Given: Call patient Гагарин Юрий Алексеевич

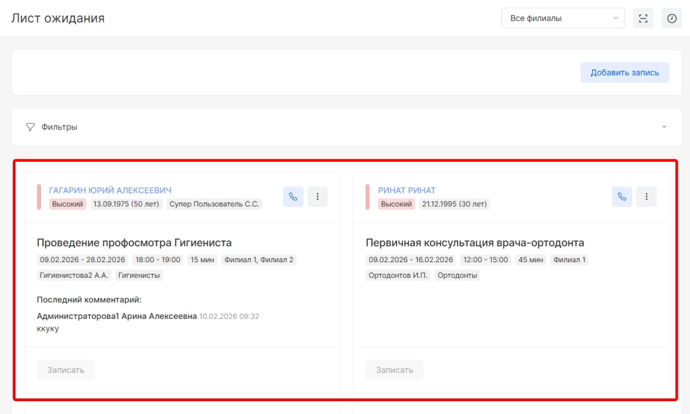Looking at the screenshot, I should 293,197.
